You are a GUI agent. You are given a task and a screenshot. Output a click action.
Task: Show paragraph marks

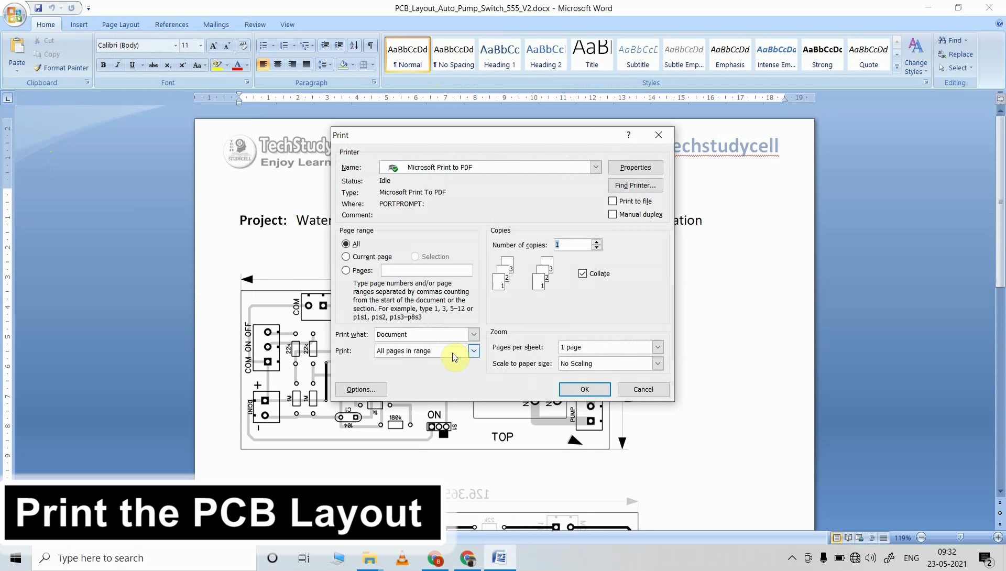click(x=370, y=46)
